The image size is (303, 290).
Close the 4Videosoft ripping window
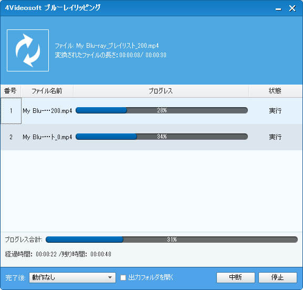(x=292, y=8)
